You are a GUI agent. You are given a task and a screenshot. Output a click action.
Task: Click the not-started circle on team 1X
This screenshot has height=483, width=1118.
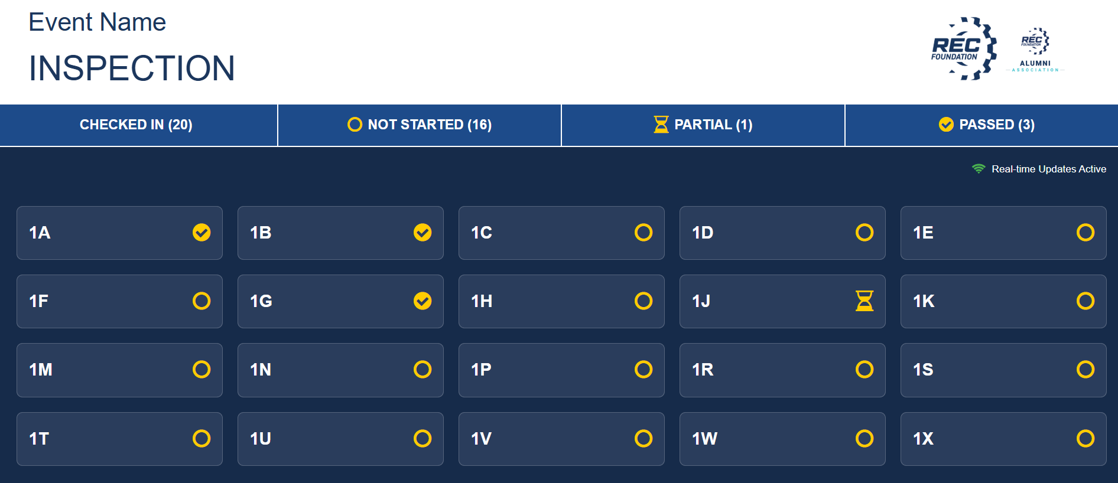1085,439
